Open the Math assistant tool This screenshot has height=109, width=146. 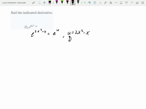[111, 3]
